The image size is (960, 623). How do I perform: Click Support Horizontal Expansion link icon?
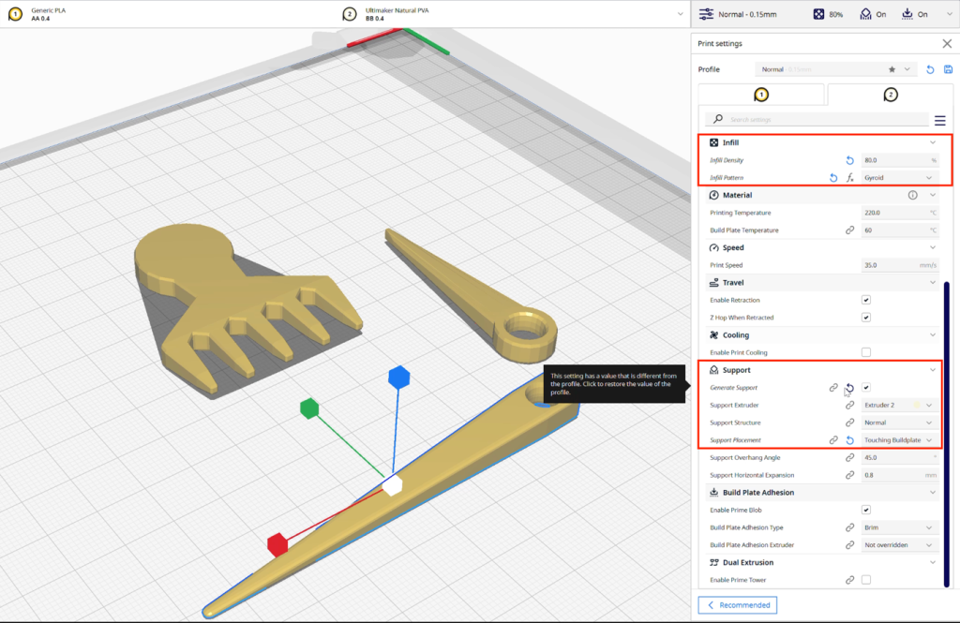pos(849,475)
